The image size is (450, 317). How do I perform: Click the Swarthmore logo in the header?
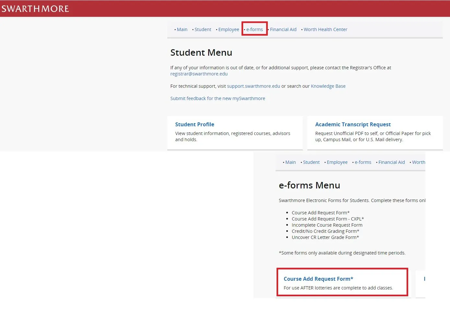click(x=35, y=9)
